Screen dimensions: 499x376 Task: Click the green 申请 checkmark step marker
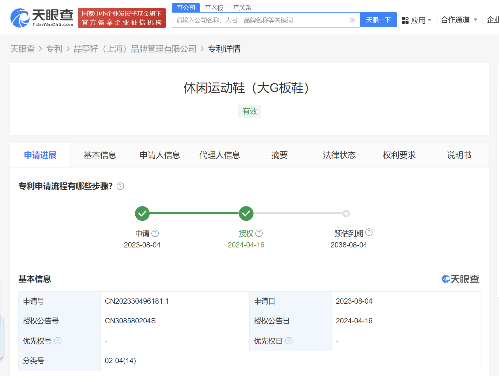pyautogui.click(x=142, y=213)
